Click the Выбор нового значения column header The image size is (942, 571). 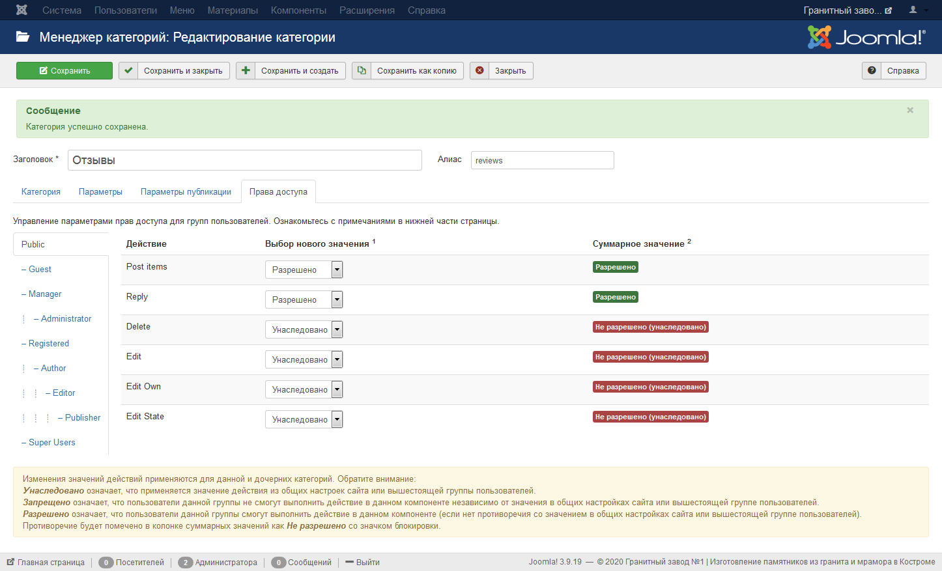click(x=320, y=244)
